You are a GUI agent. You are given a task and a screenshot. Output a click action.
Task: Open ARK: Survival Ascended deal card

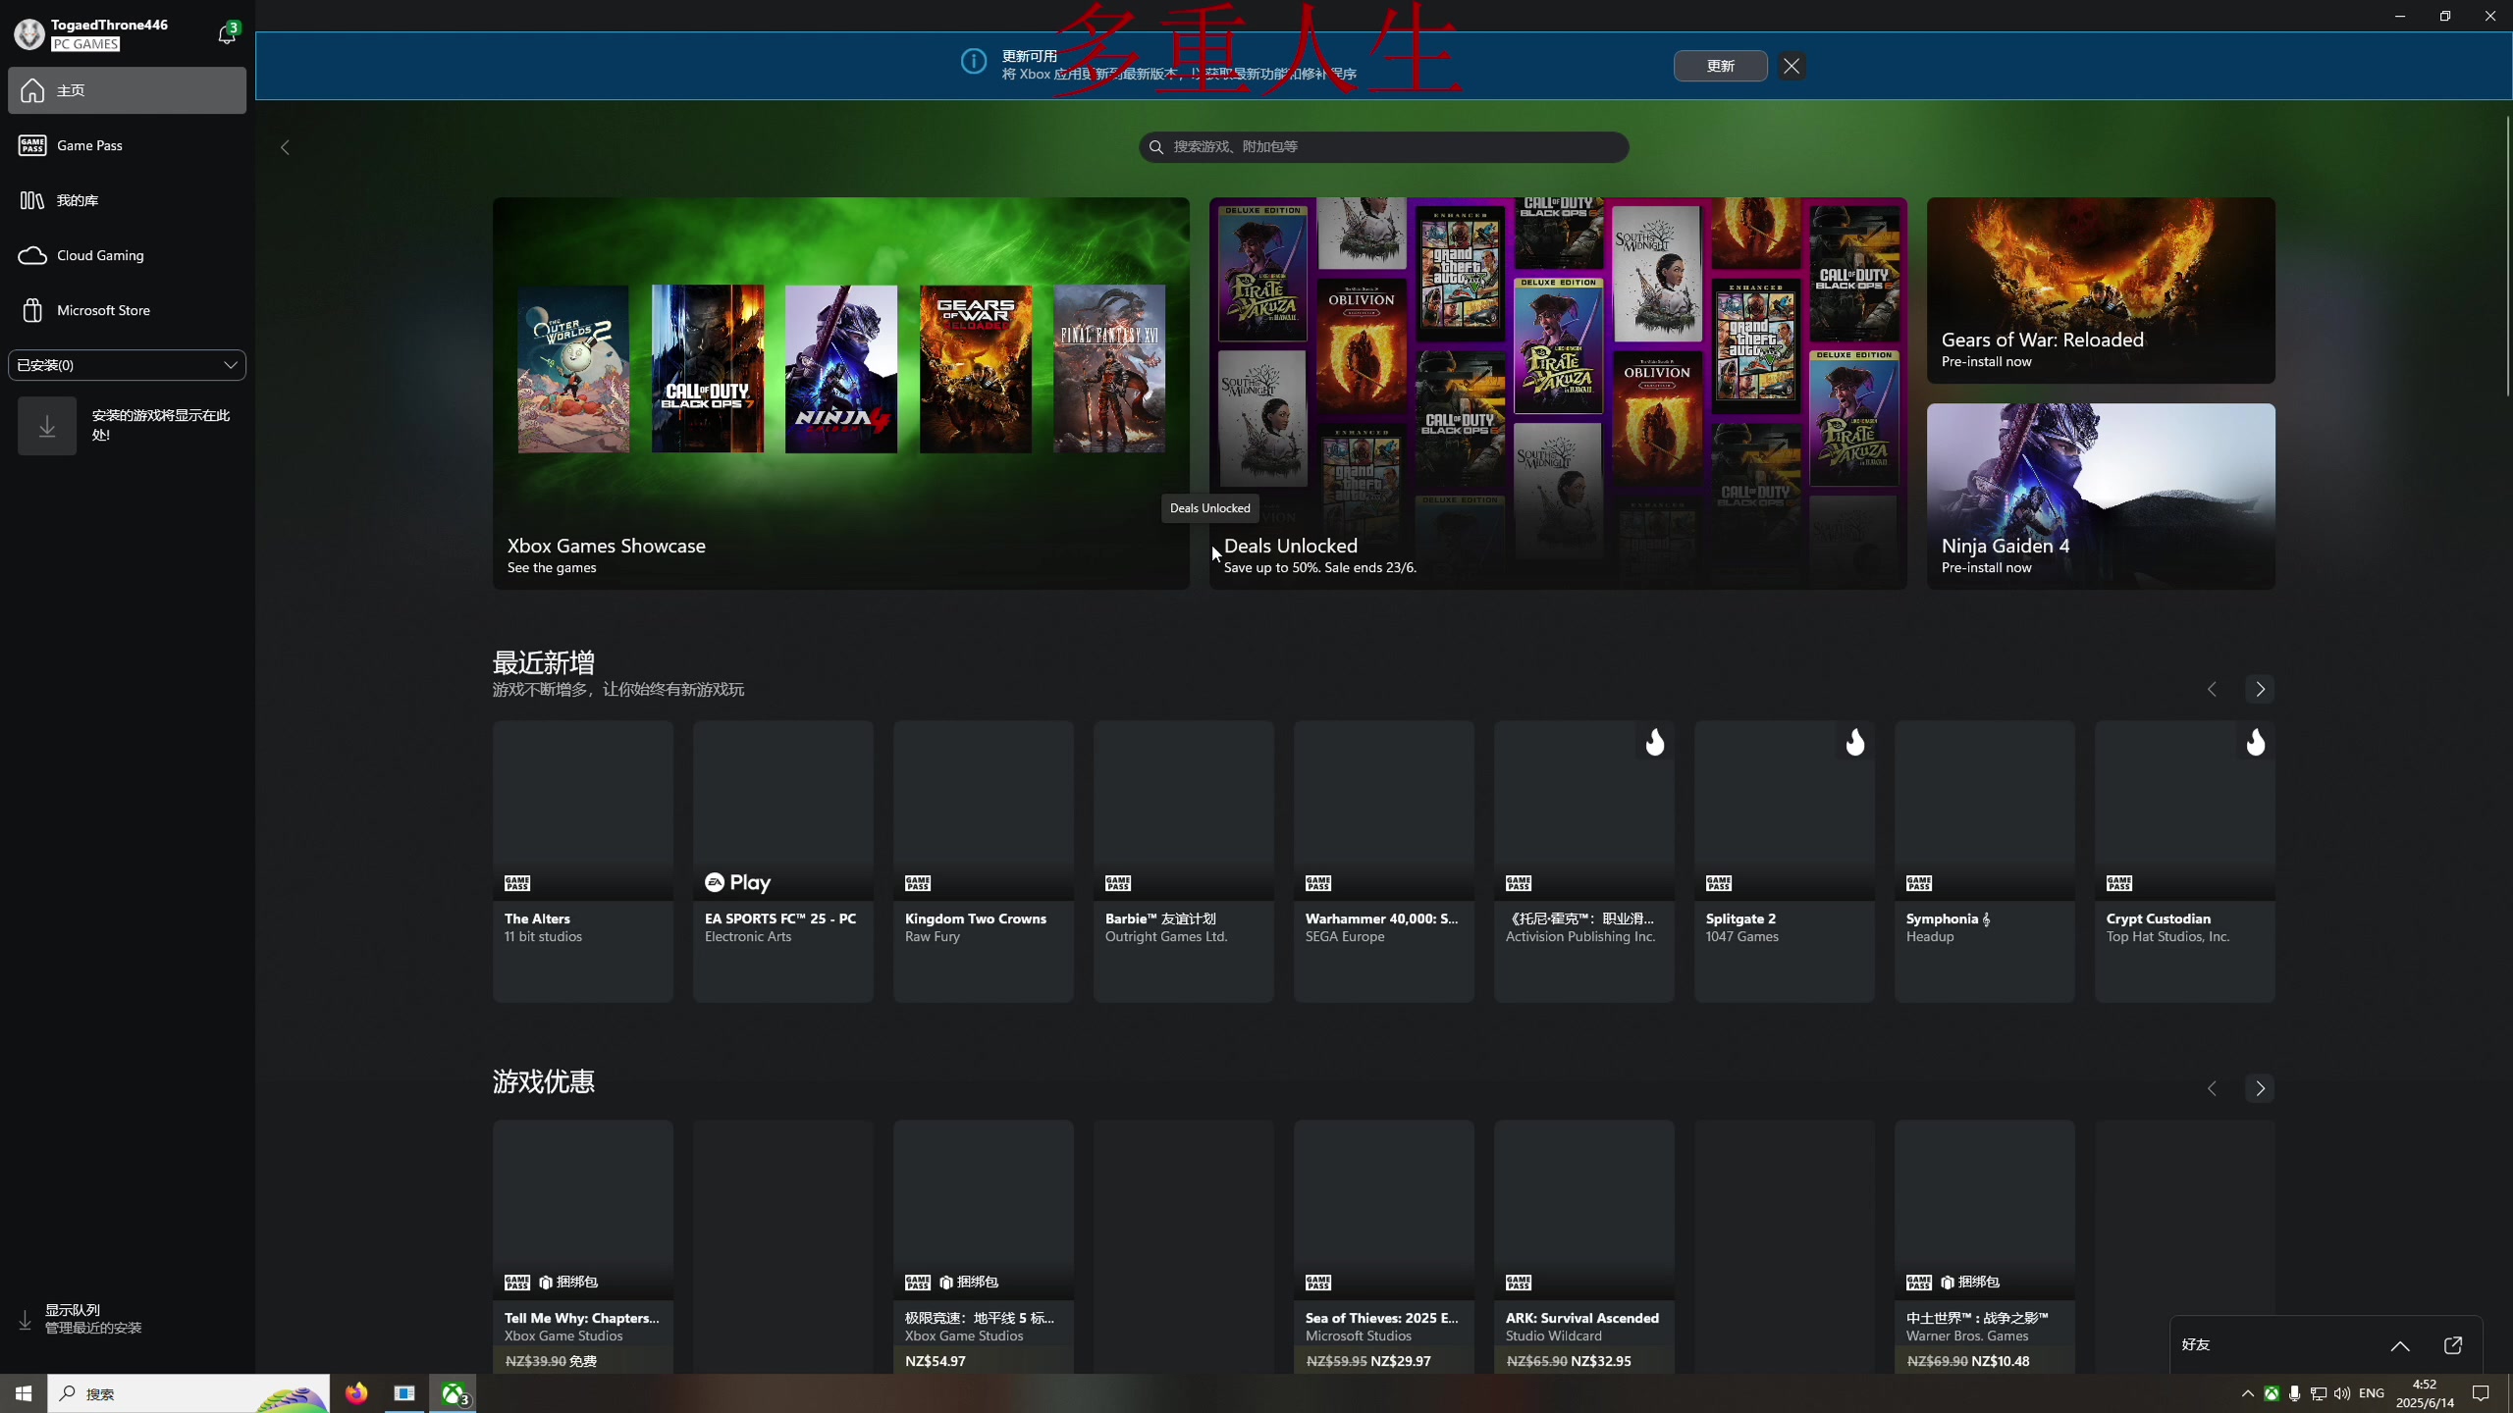coord(1584,1246)
